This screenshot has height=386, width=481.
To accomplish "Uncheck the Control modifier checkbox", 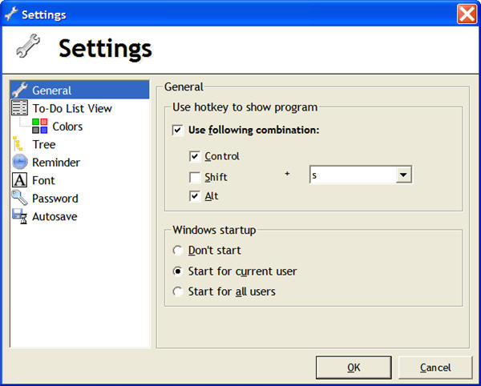I will (x=195, y=156).
